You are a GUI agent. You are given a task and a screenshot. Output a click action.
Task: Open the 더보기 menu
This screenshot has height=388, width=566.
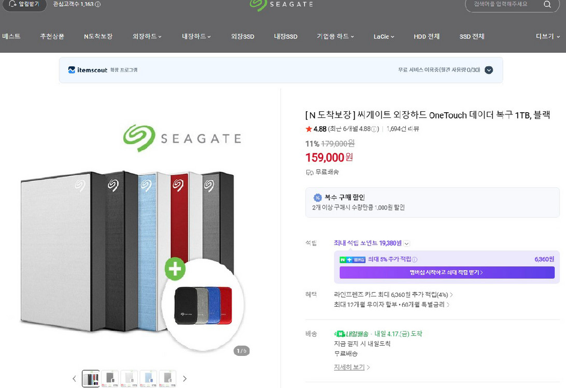(547, 36)
